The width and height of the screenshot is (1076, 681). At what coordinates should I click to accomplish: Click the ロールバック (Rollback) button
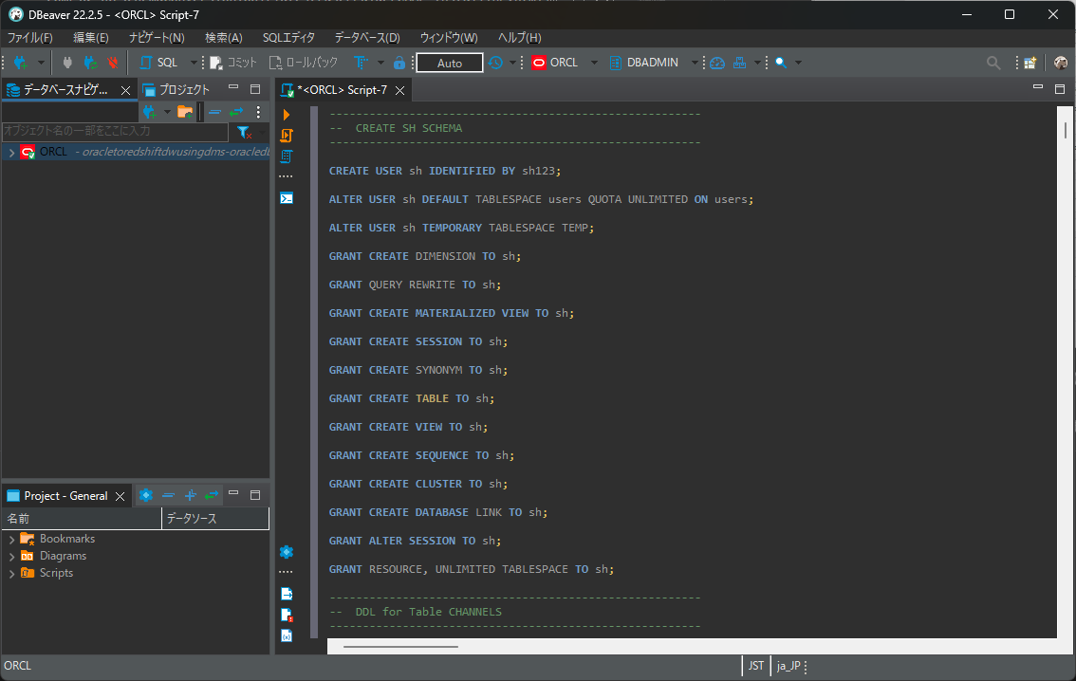[304, 63]
